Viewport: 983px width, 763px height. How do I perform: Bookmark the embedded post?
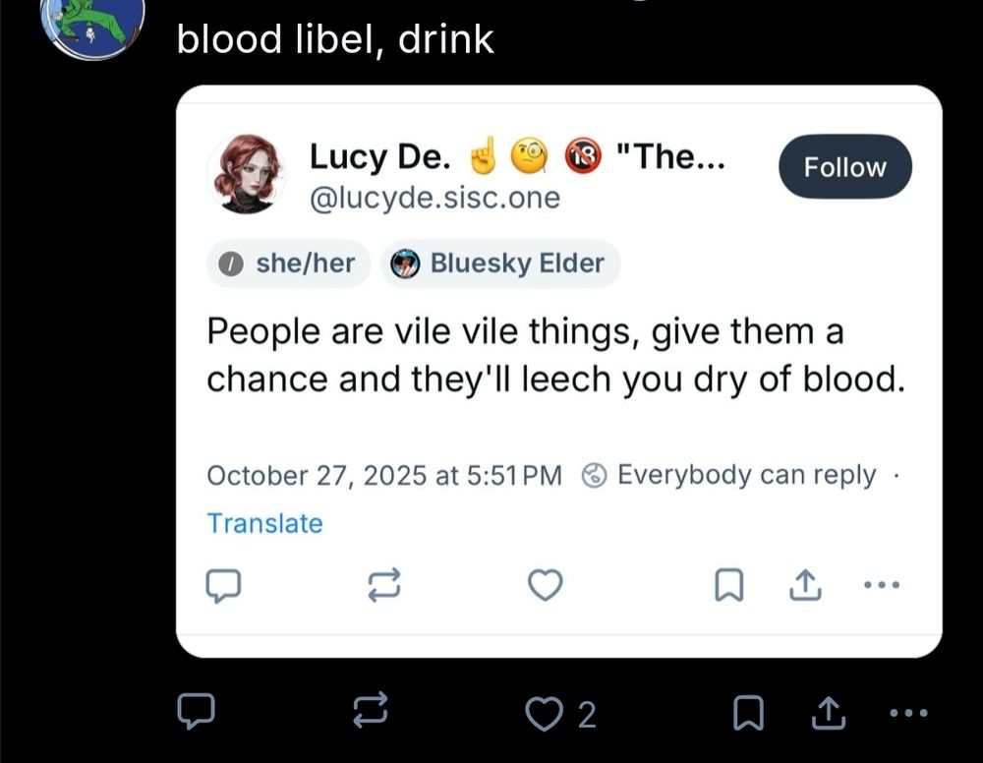click(x=729, y=584)
